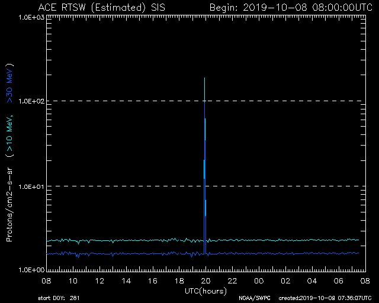Image resolution: width=379 pixels, height=303 pixels.
Task: Click the hour 12 x-axis tick label
Action: (99, 281)
